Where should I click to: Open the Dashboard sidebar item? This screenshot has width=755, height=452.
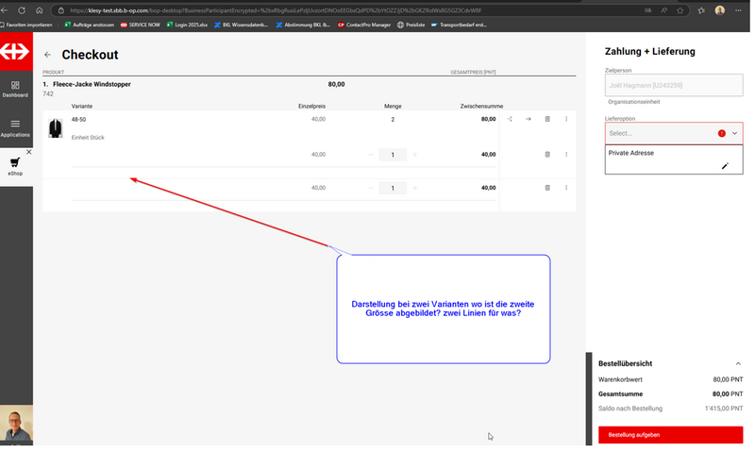(x=15, y=89)
